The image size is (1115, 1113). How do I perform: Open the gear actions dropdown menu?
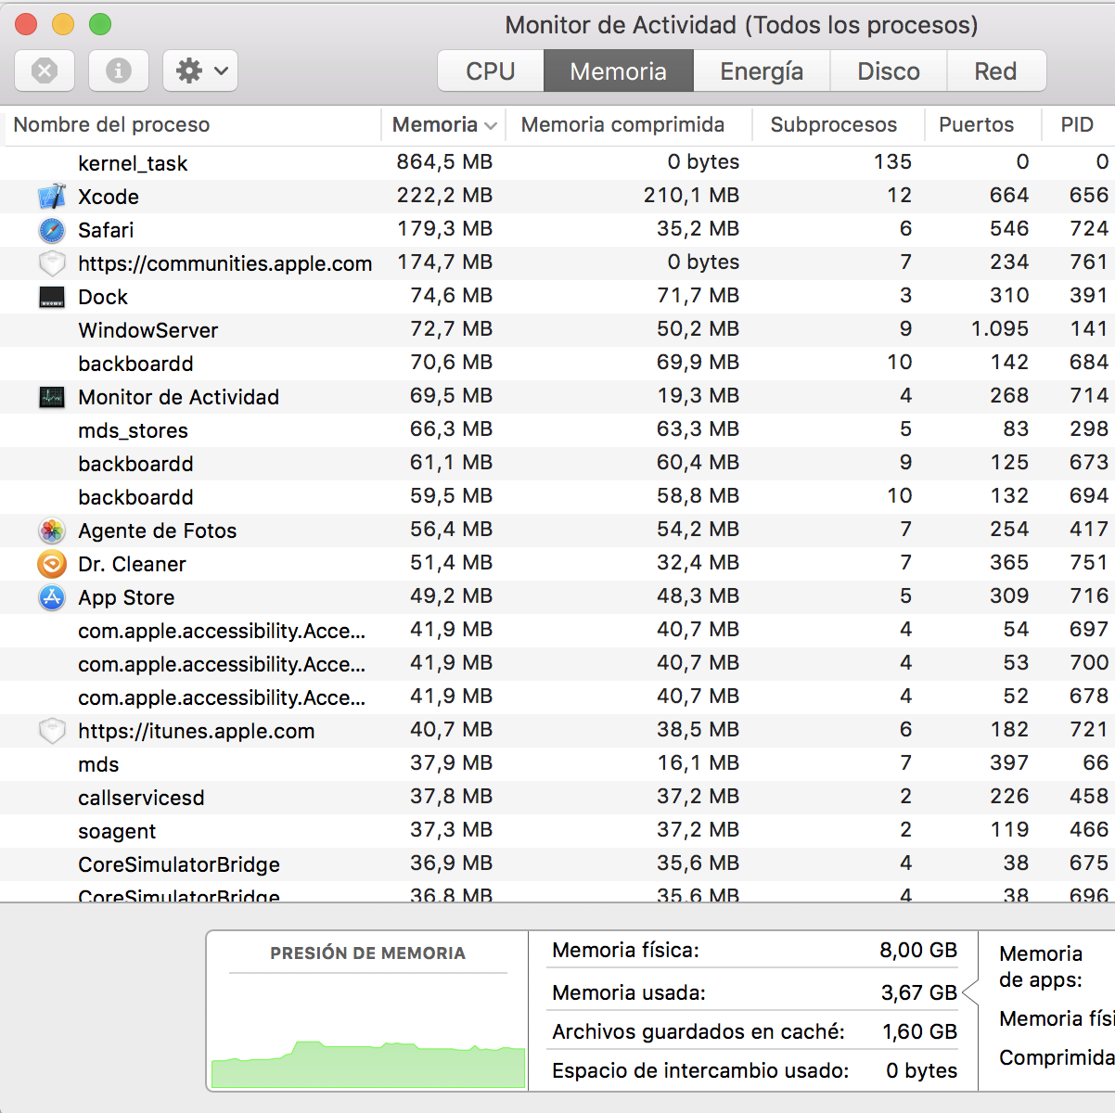[200, 70]
